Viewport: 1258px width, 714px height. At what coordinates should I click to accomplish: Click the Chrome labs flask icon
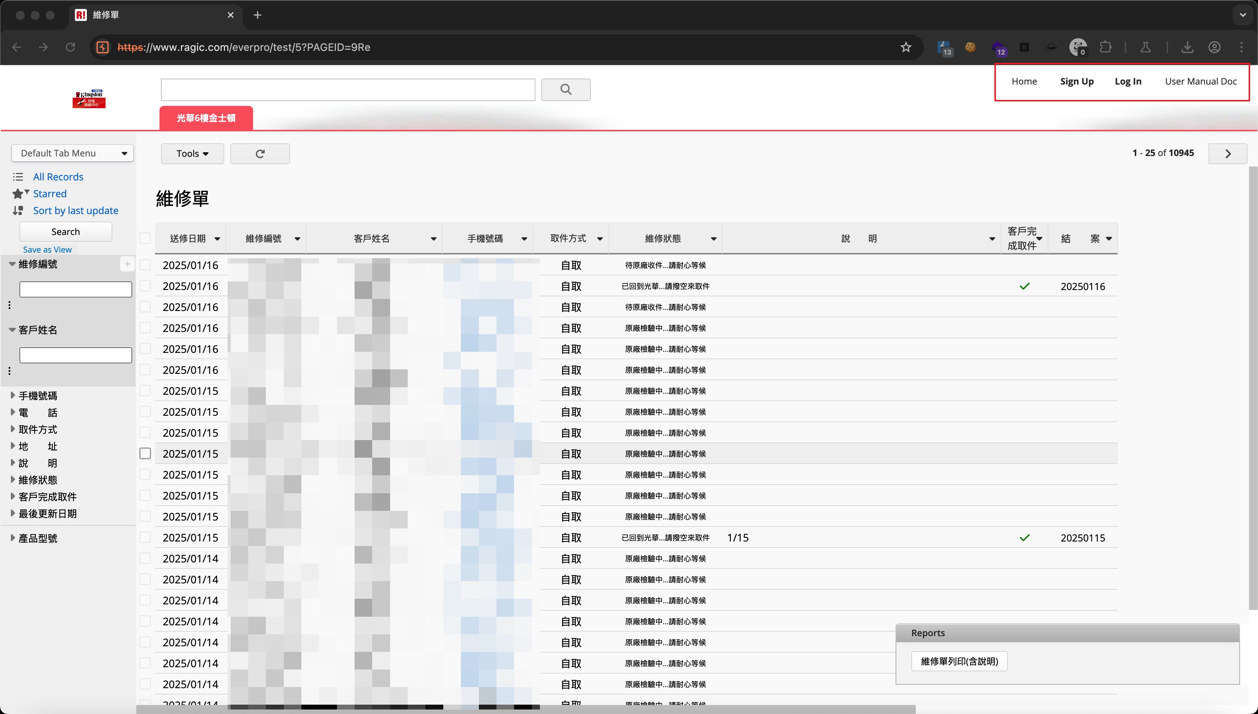point(1146,47)
